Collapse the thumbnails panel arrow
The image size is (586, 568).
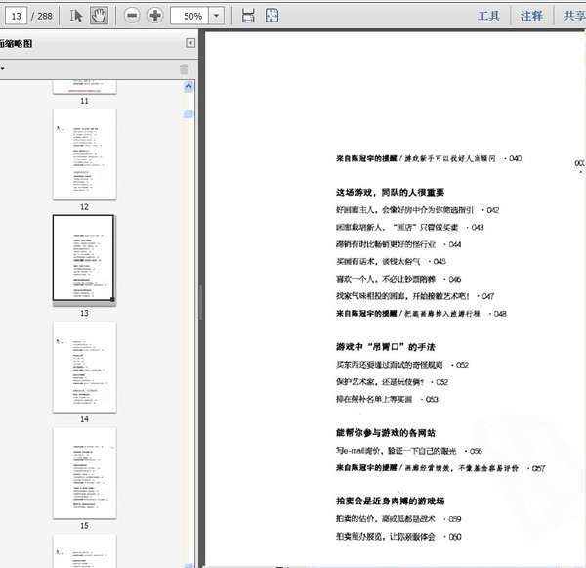(190, 43)
